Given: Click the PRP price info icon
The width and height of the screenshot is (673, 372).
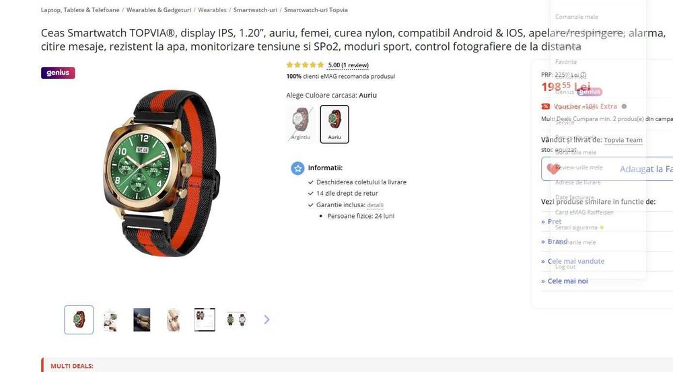Looking at the screenshot, I should (x=583, y=75).
